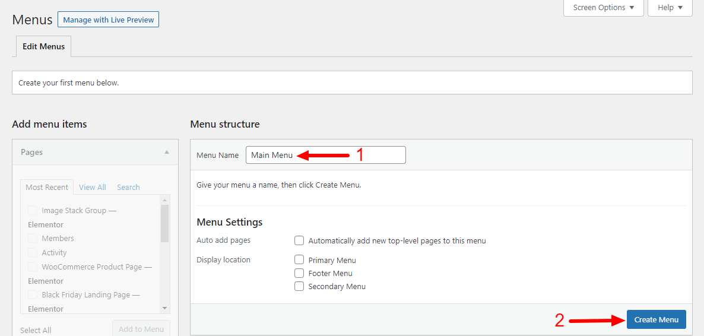704x336 pixels.
Task: Click the Add to Menu button
Action: (x=141, y=329)
